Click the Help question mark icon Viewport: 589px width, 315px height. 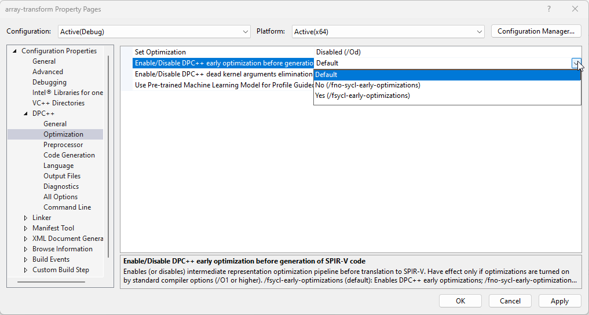pos(549,9)
